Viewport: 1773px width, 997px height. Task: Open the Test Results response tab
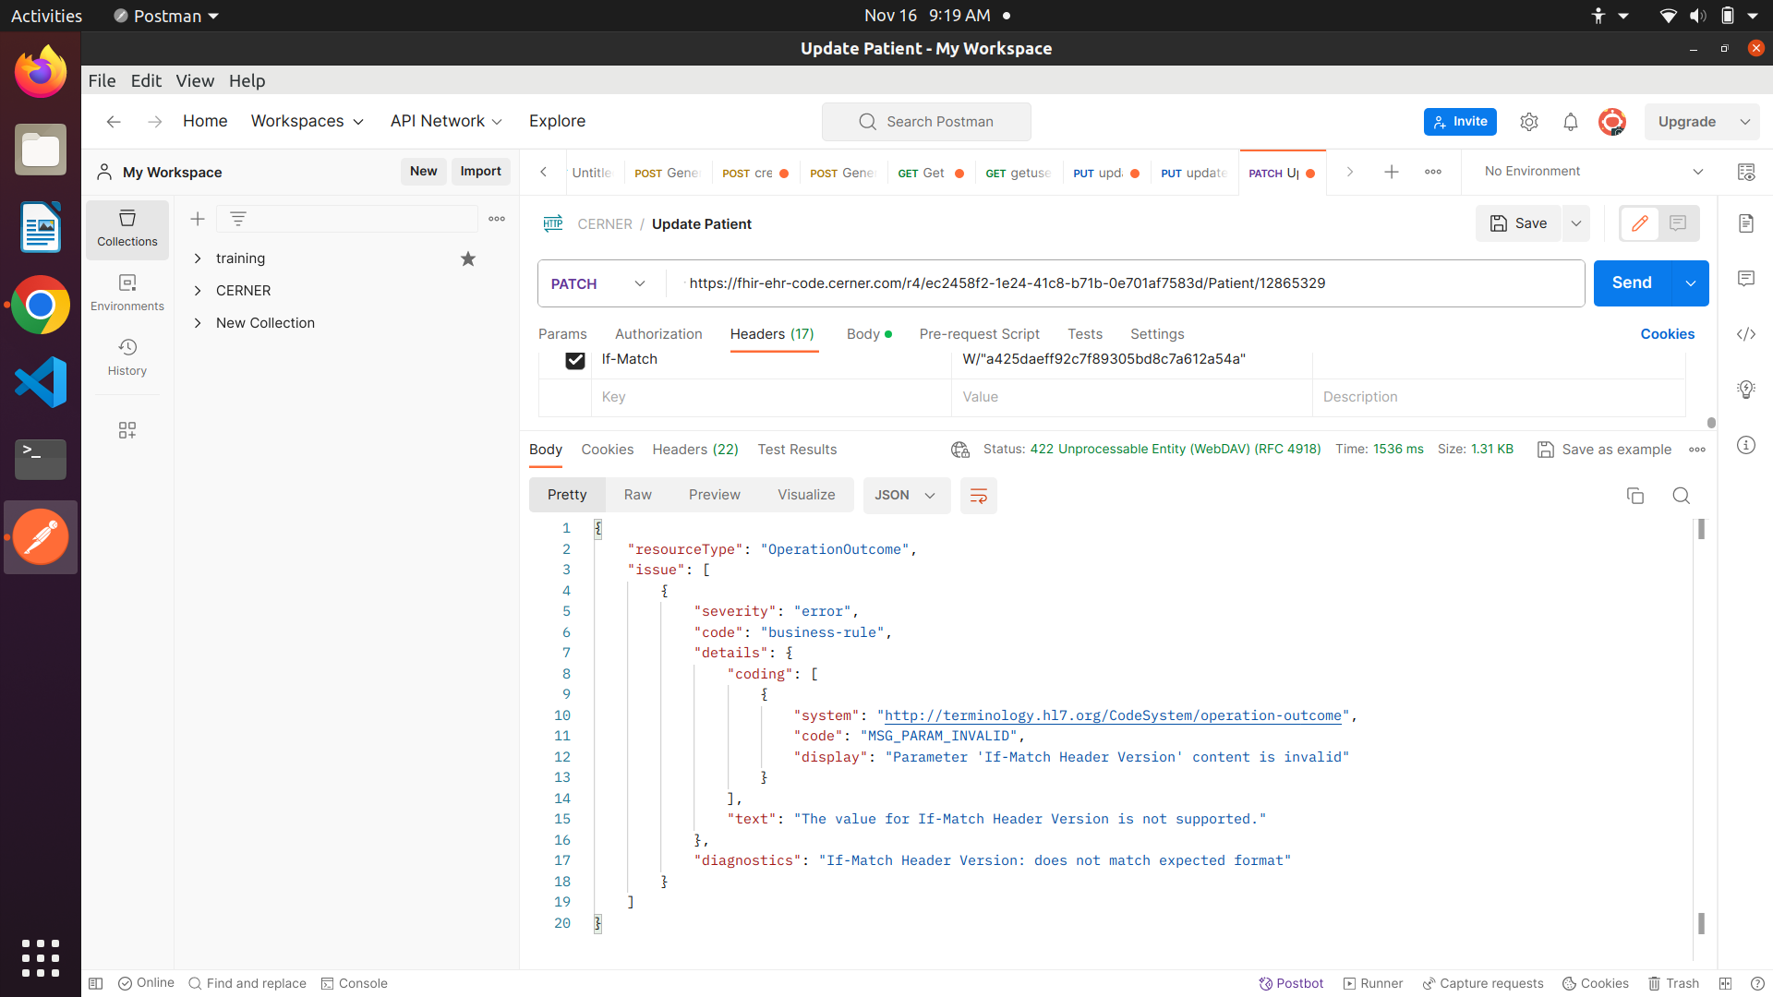[x=798, y=450]
